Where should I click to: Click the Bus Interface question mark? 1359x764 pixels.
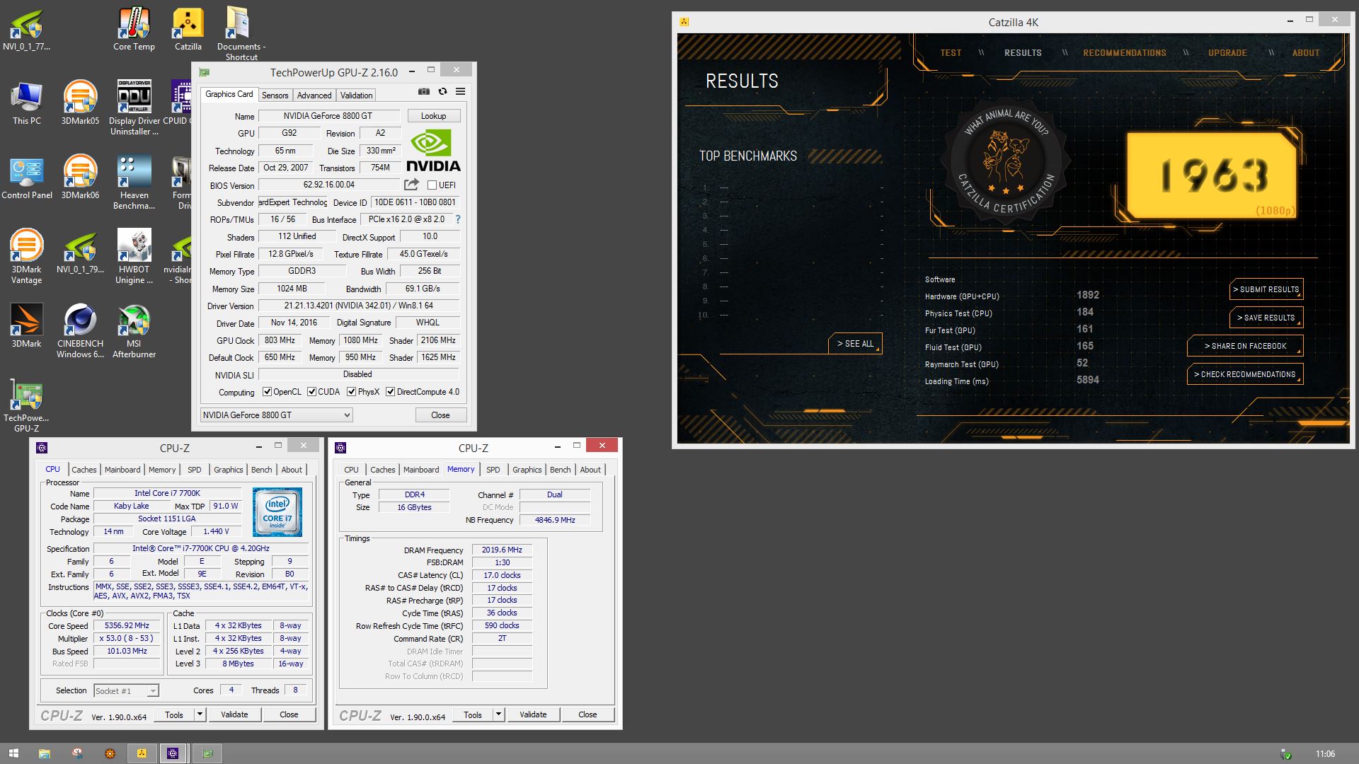(457, 219)
